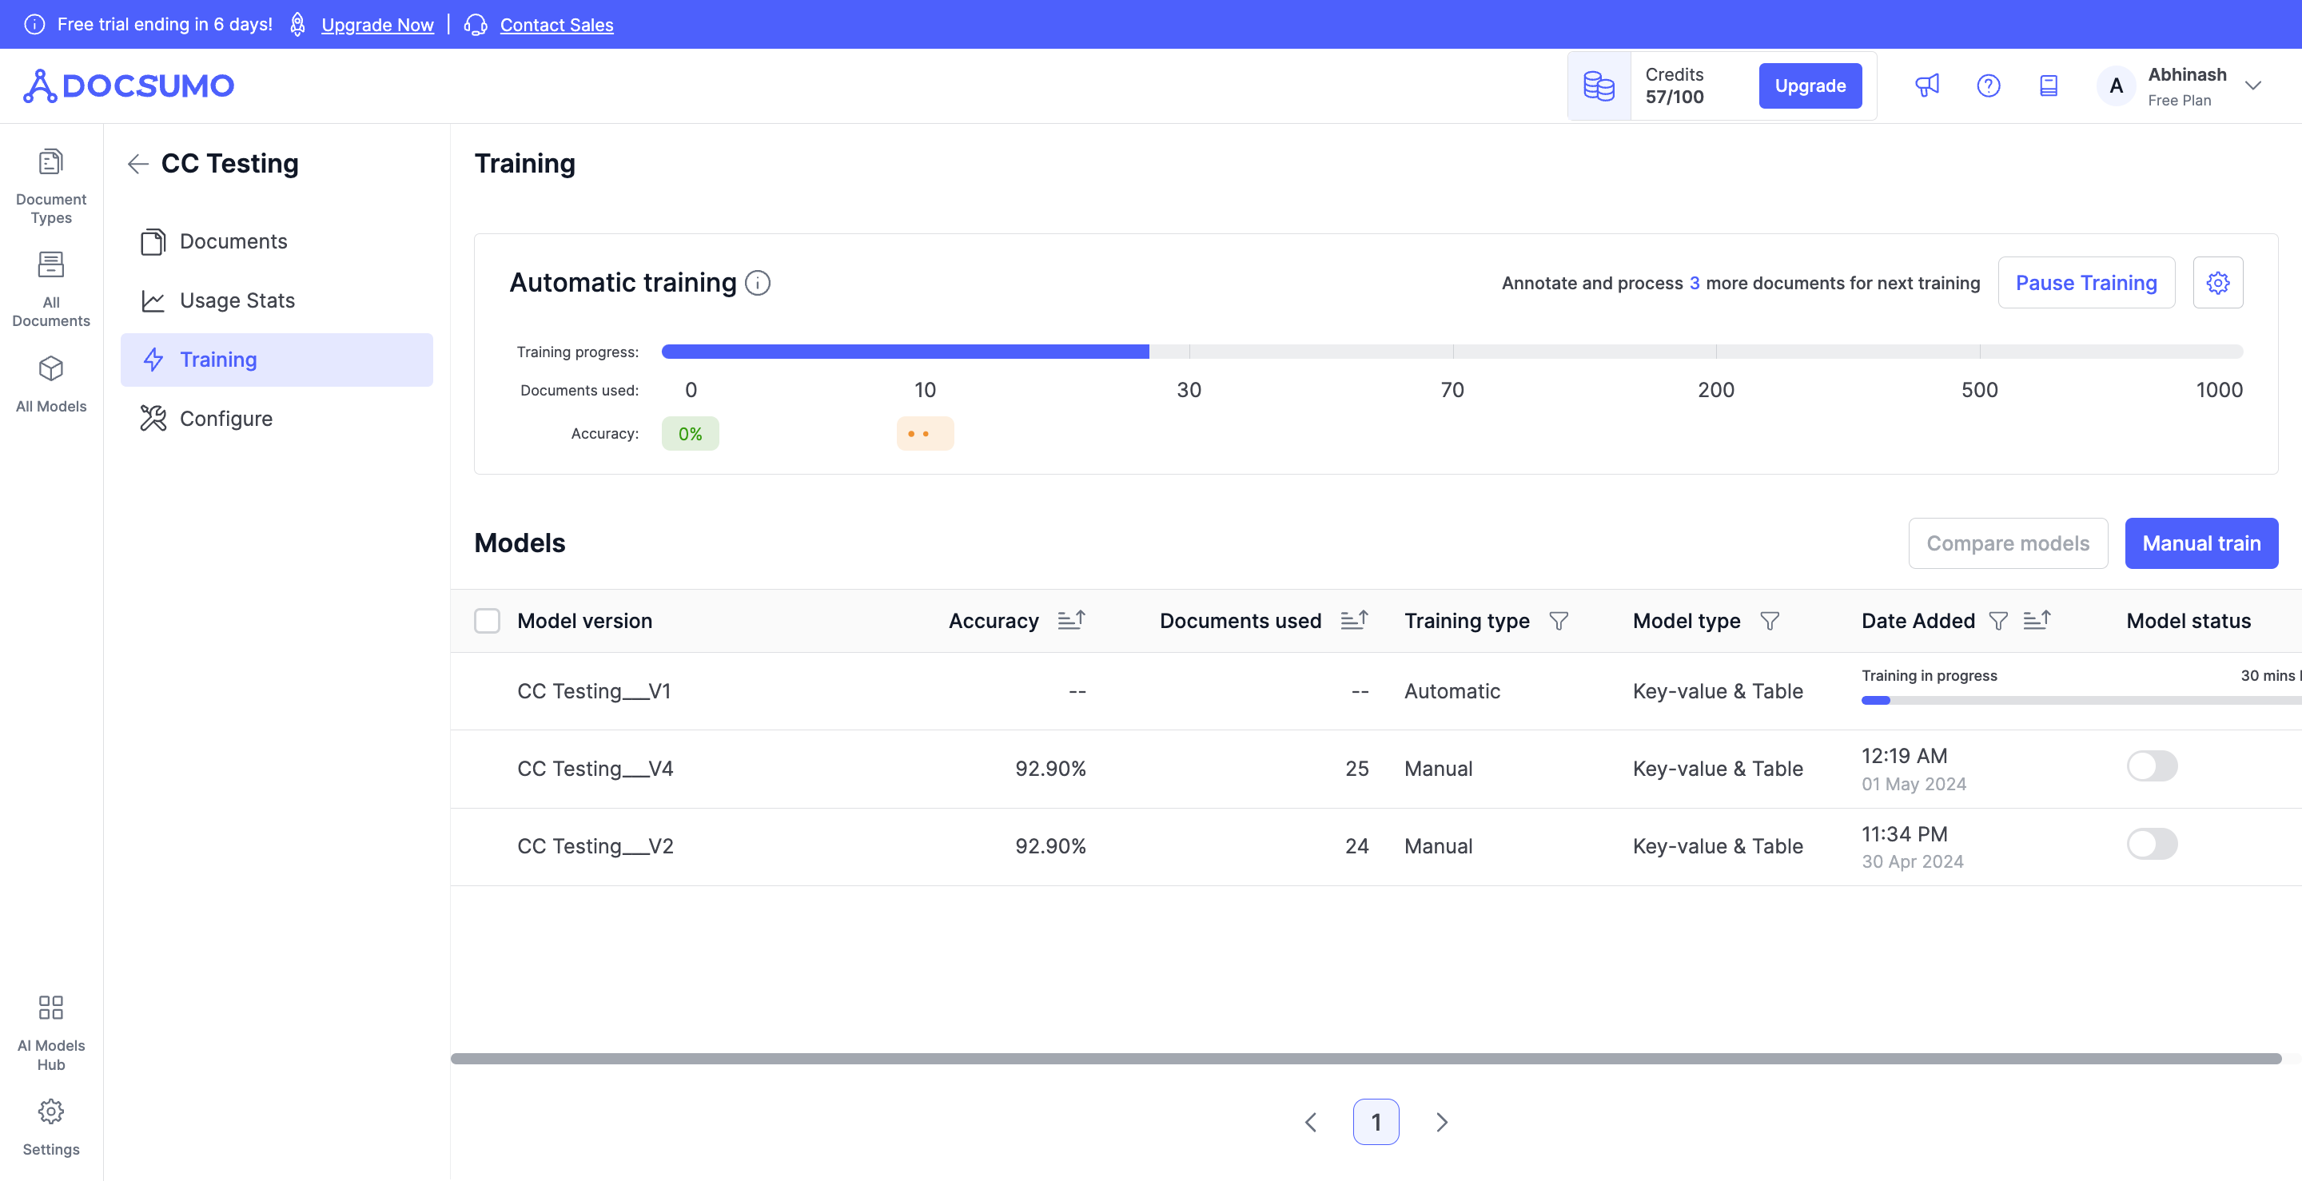Open AI Models Hub
The image size is (2302, 1181).
[x=51, y=1032]
